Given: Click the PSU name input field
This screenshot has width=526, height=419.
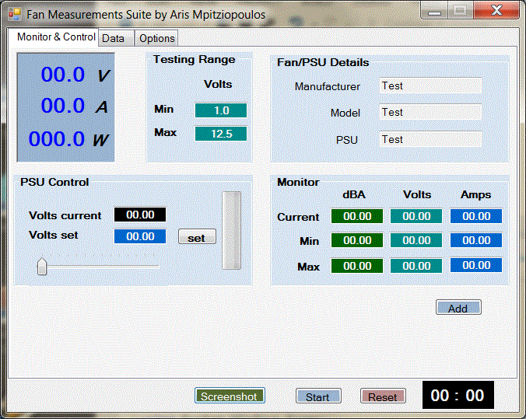Looking at the screenshot, I should click(x=430, y=139).
